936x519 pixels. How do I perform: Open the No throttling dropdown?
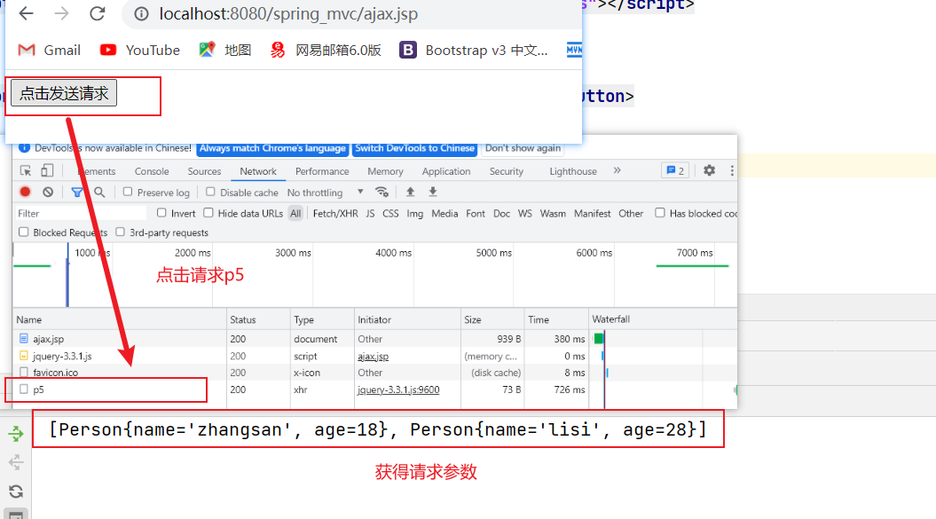pyautogui.click(x=326, y=193)
